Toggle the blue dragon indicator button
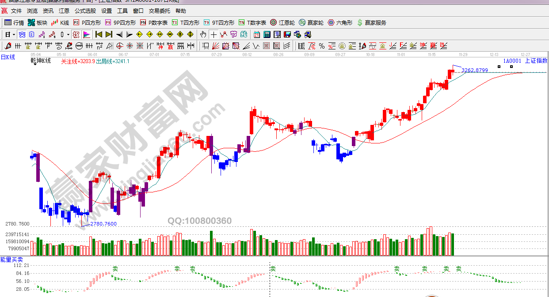Viewport: 549px width, 297px height. pos(22,34)
